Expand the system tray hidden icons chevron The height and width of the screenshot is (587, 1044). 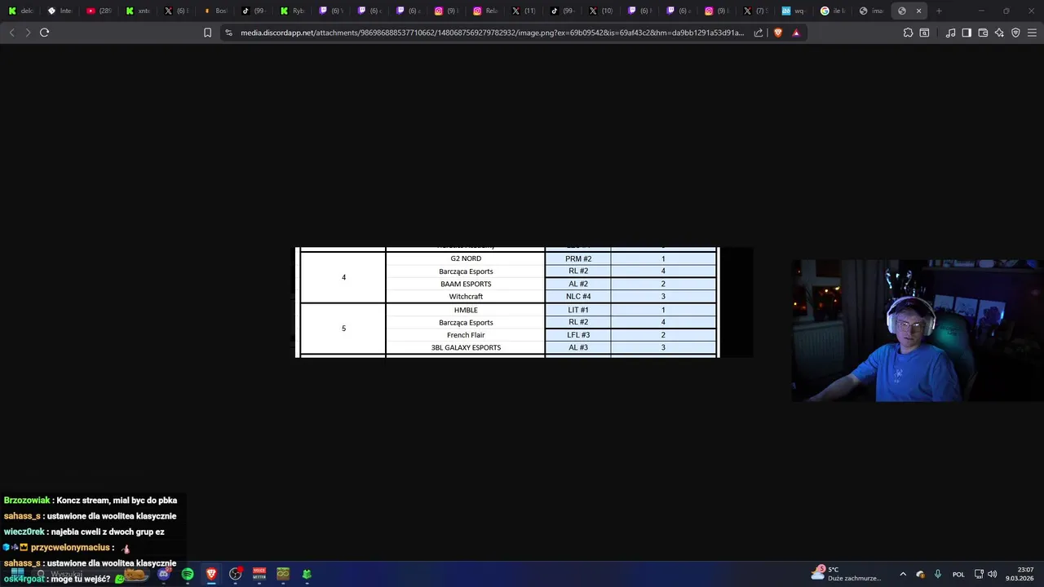tap(903, 574)
